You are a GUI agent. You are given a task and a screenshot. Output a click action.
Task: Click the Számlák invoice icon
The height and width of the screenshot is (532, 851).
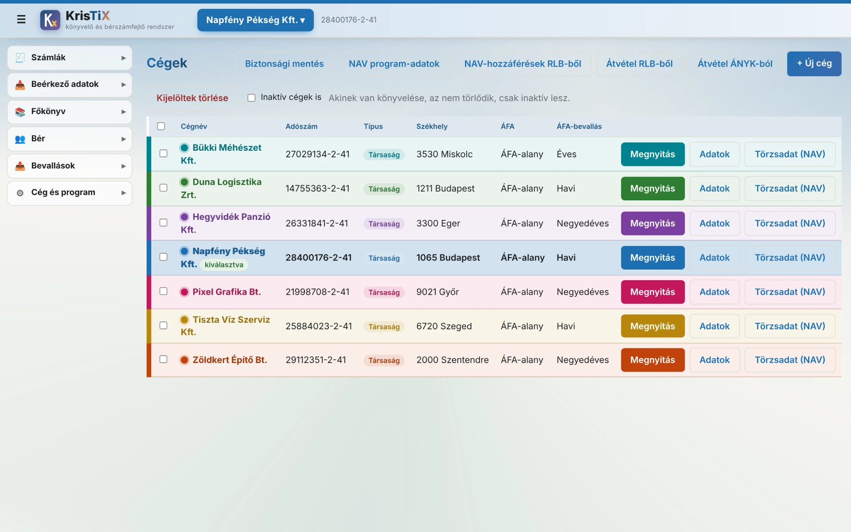click(20, 58)
